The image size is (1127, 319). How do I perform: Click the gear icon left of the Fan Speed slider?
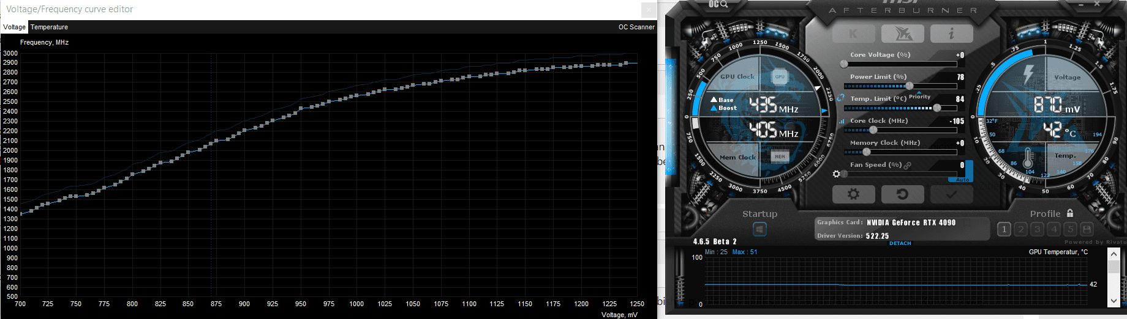point(837,174)
